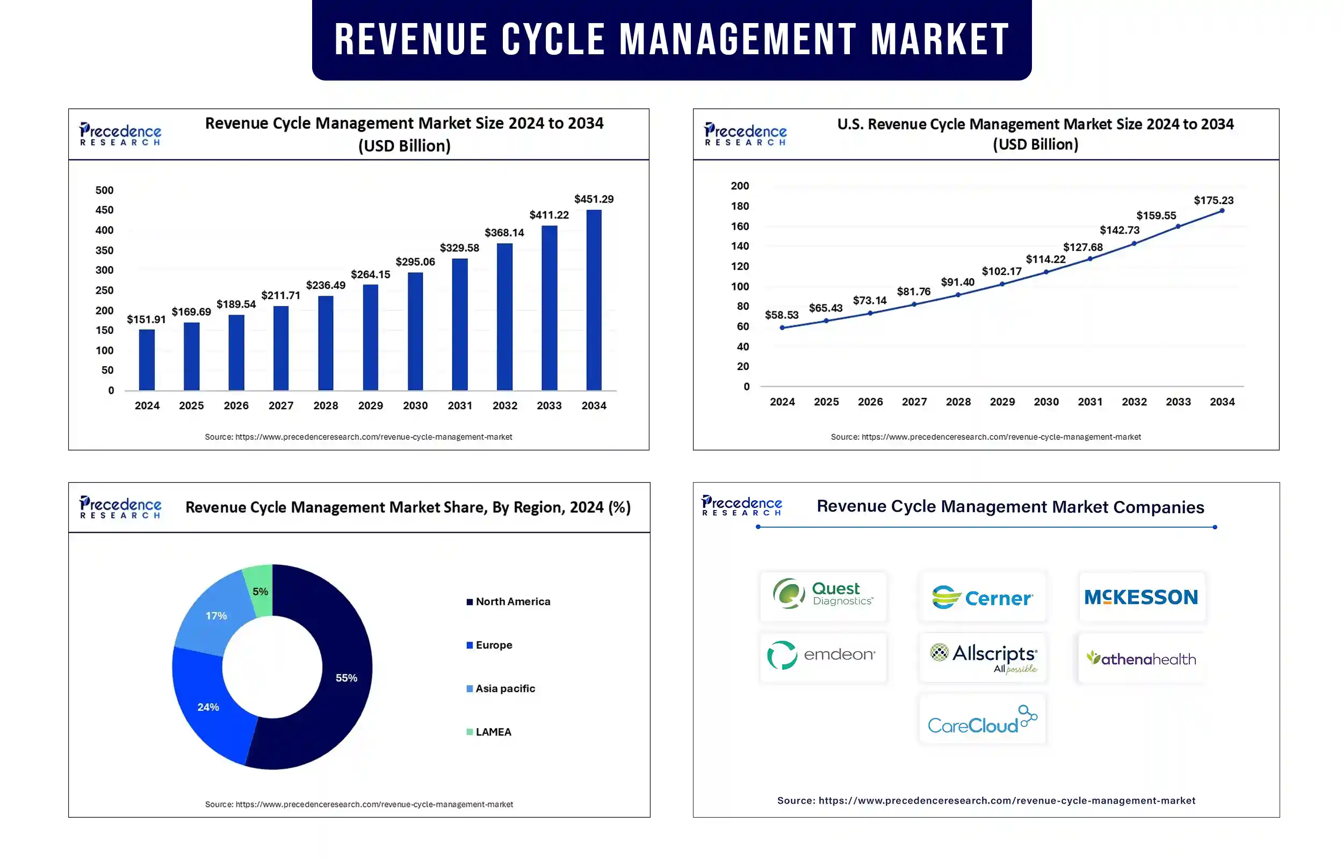Click the $81.76 data label
1343x859 pixels.
(913, 292)
